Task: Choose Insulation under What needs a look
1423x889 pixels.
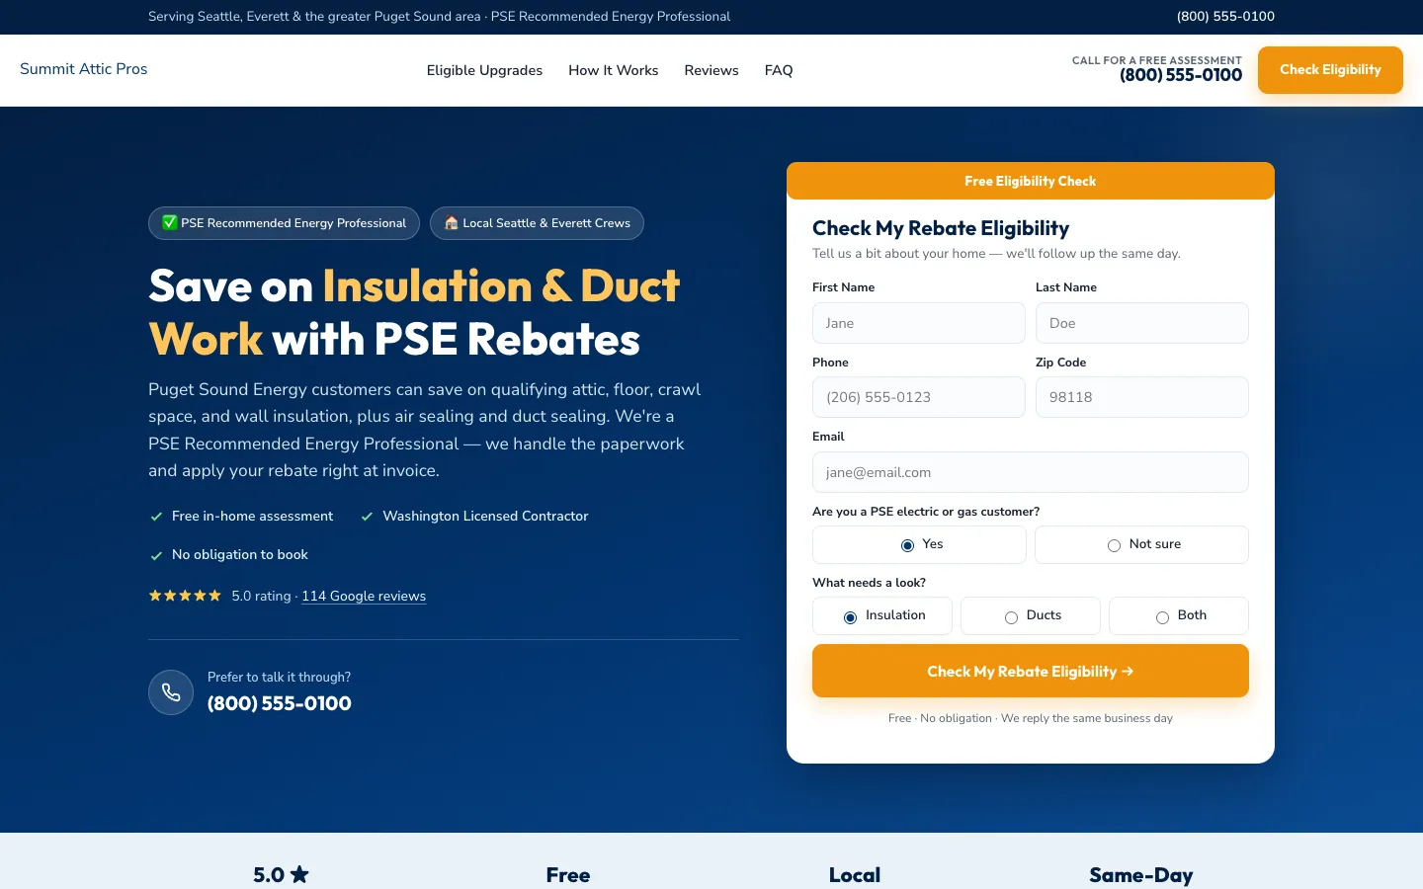Action: tap(882, 616)
